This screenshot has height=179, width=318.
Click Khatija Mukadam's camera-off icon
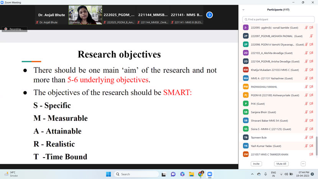click(x=311, y=70)
